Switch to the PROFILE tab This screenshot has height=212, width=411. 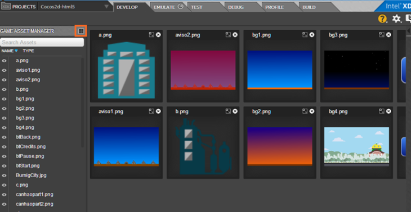pos(274,7)
